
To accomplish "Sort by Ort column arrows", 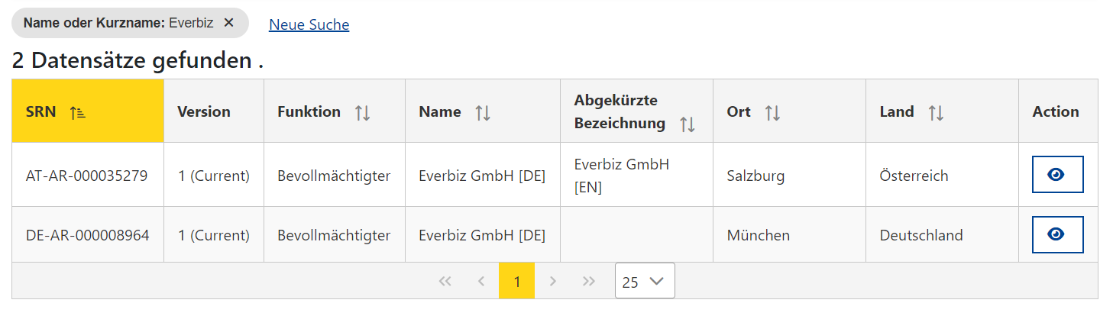I will coord(773,112).
